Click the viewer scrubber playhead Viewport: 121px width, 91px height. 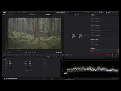[x=19, y=50]
